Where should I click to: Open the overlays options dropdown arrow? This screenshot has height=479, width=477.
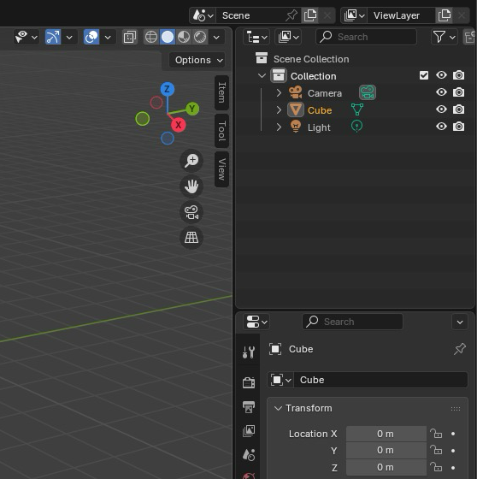click(x=108, y=38)
